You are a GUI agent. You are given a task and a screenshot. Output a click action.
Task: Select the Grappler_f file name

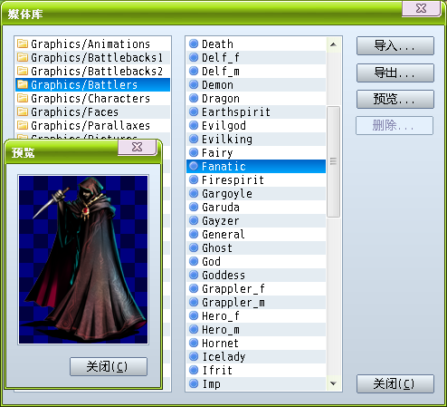pos(233,289)
